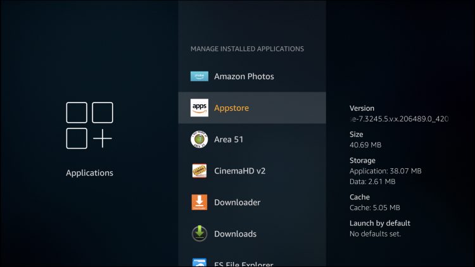Select the Appstore apps icon
The image size is (475, 267).
[x=199, y=108]
